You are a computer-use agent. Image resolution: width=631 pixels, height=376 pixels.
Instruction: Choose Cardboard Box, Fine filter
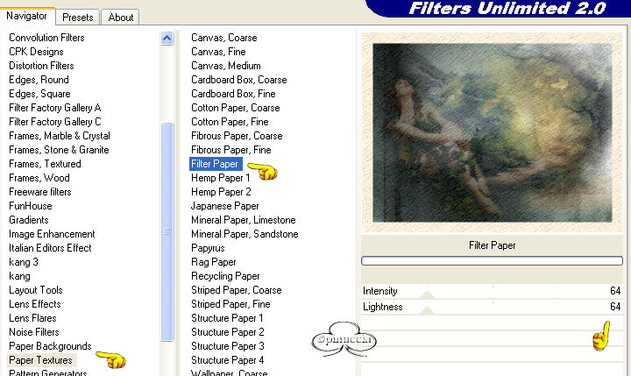[233, 94]
